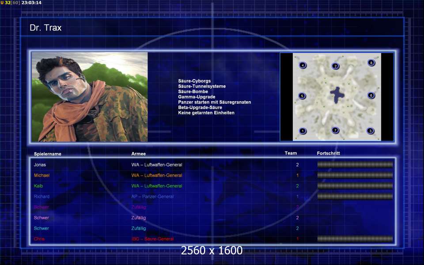Select the Armee column header
The width and height of the screenshot is (424, 265).
(139, 154)
